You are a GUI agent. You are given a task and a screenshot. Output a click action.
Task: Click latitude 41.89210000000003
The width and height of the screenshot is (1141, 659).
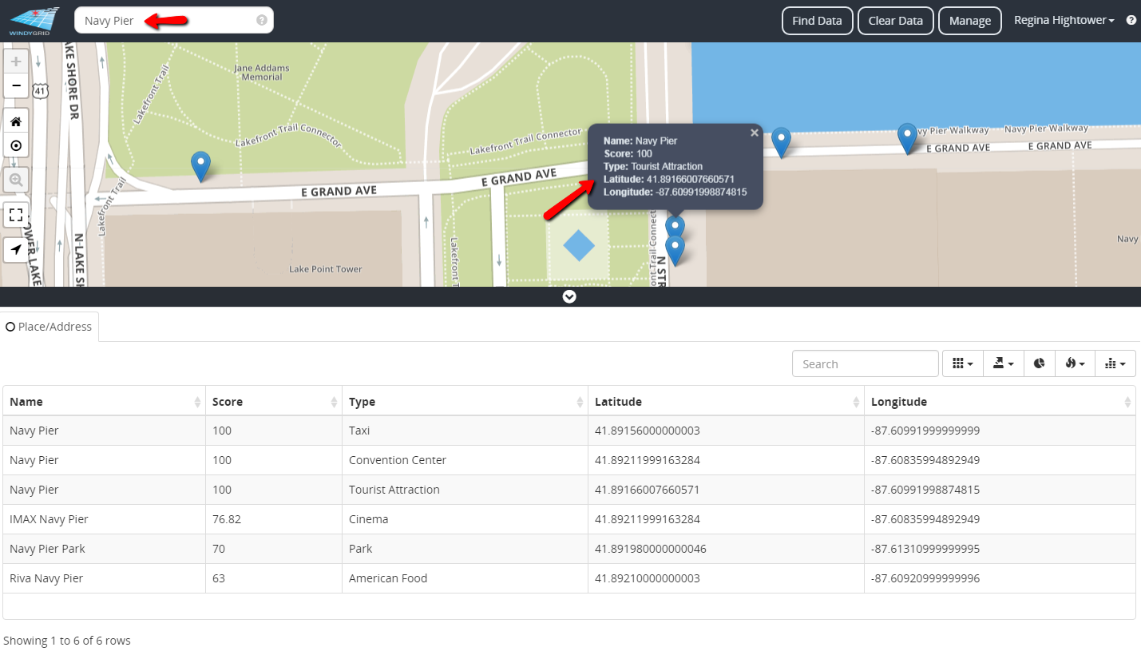[648, 578]
